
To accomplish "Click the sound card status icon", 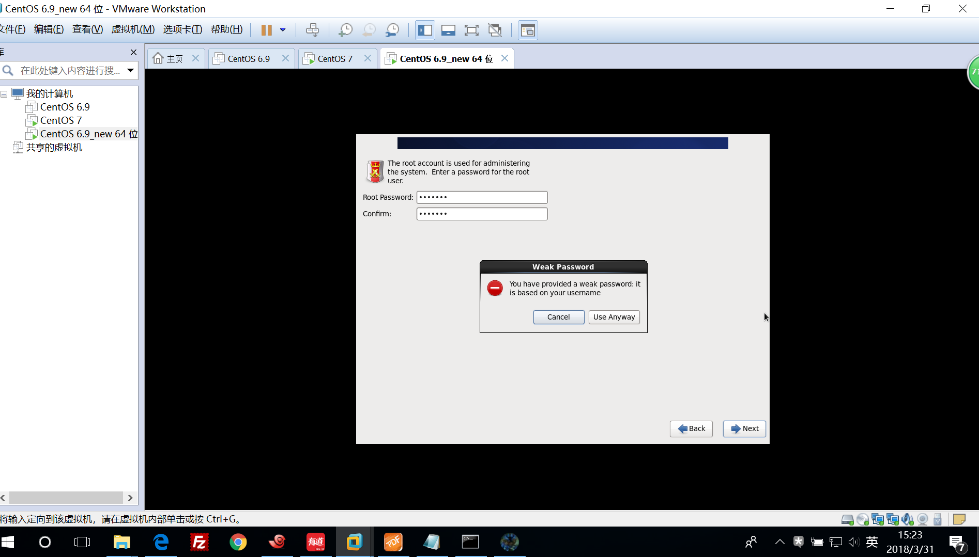I will pyautogui.click(x=907, y=519).
